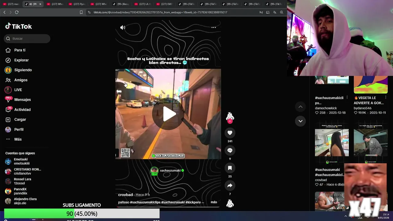Go to the next video with the down arrow
393x221 pixels.
point(301,121)
